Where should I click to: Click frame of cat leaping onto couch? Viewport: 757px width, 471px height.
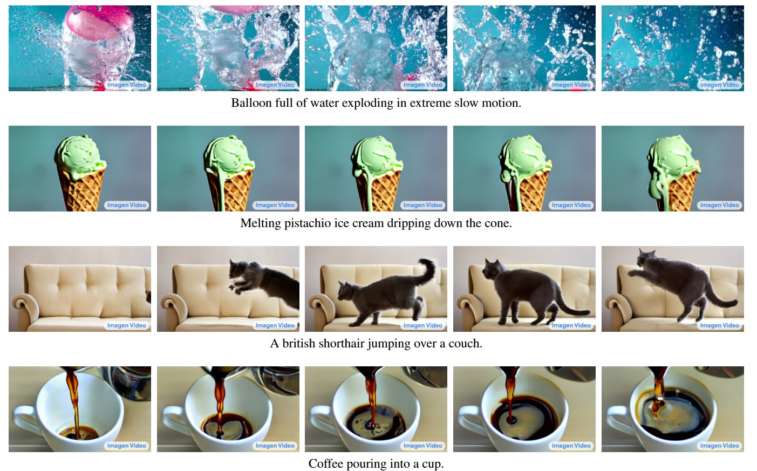(228, 289)
